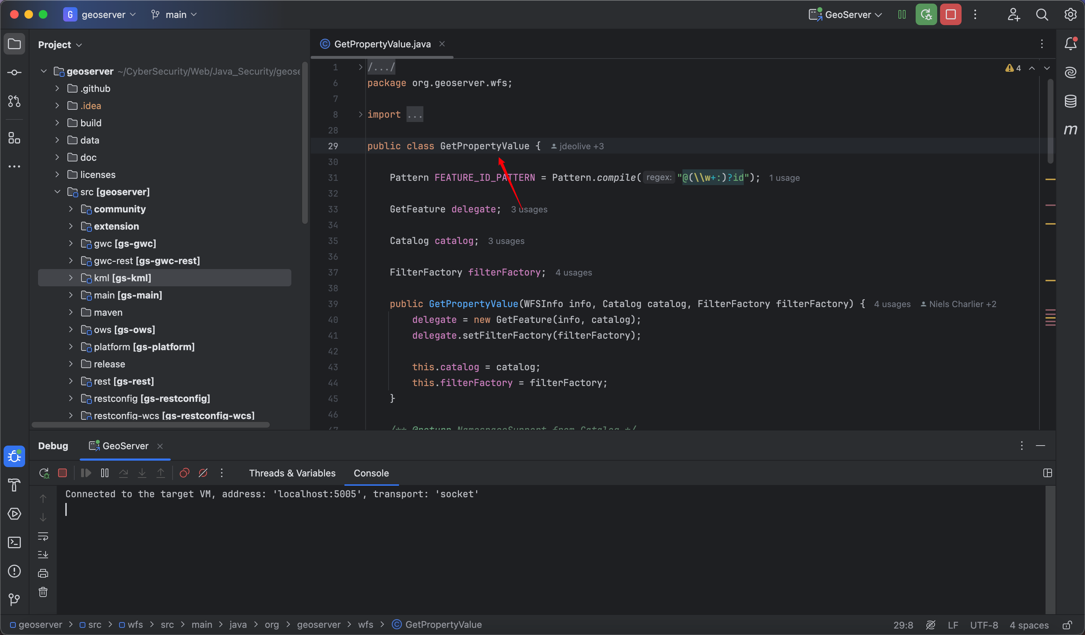
Task: Open more run actions in title bar
Action: pyautogui.click(x=975, y=15)
